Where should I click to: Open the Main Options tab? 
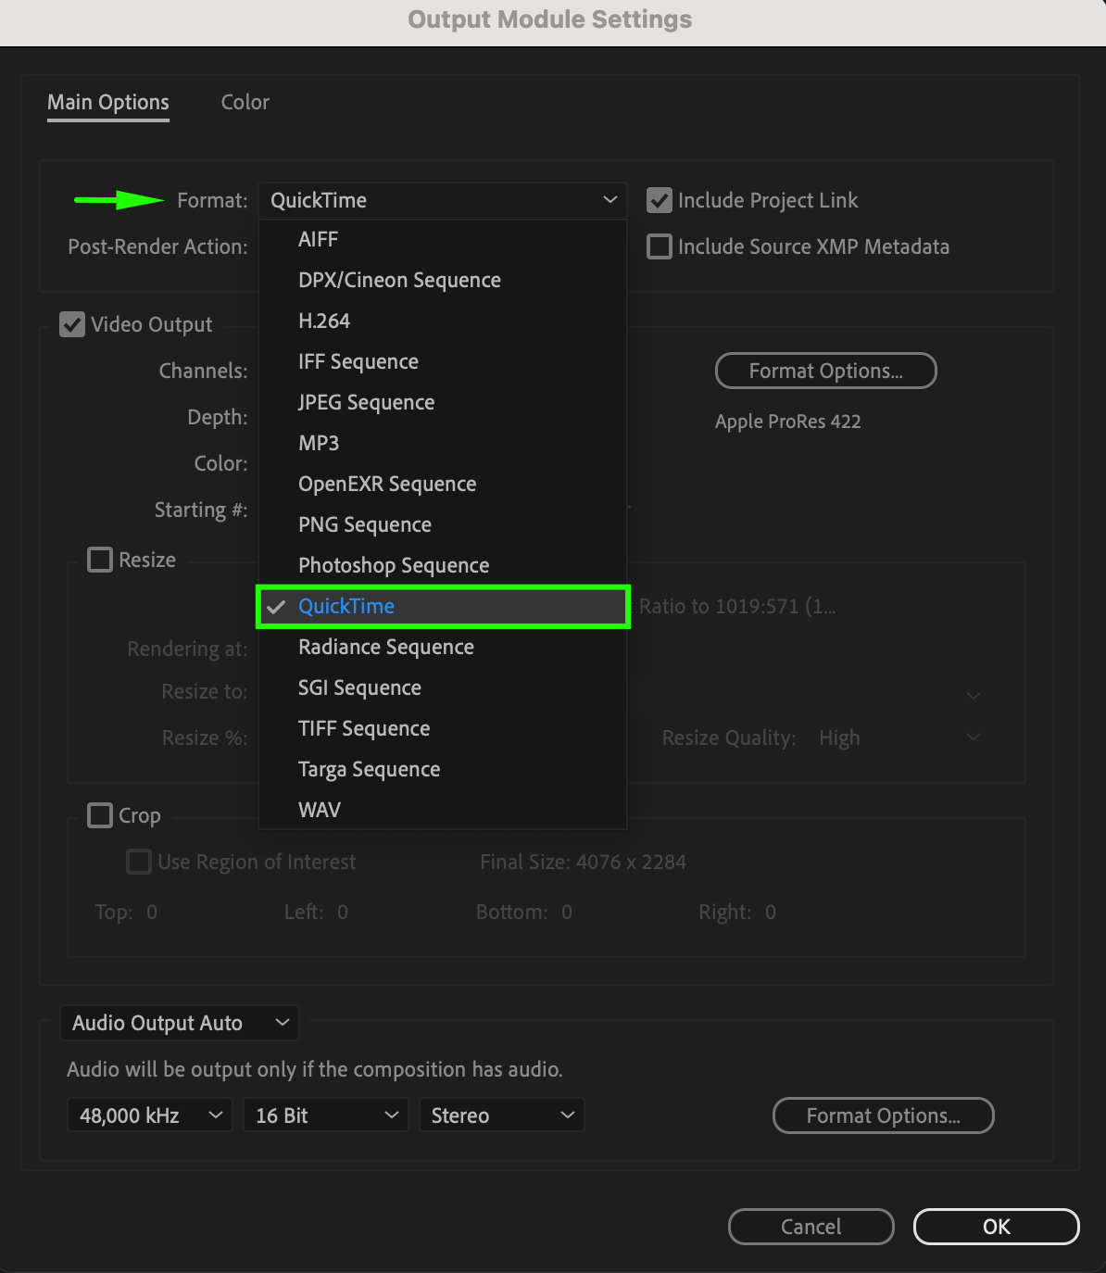(108, 102)
